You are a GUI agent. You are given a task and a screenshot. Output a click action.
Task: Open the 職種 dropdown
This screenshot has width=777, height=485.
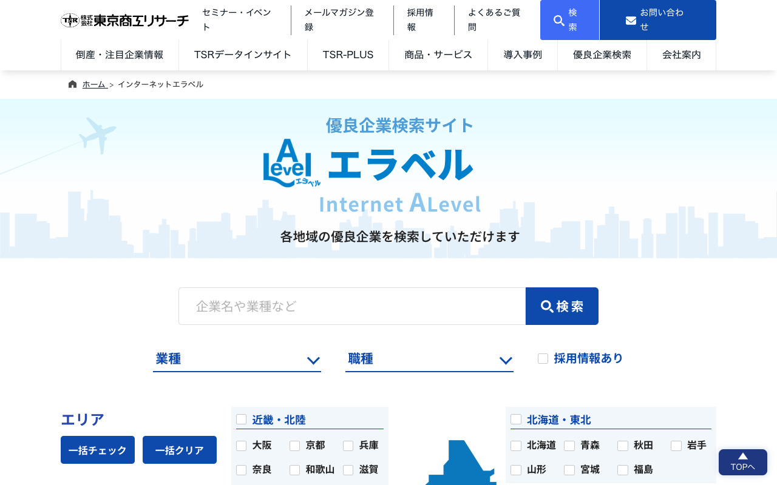429,359
